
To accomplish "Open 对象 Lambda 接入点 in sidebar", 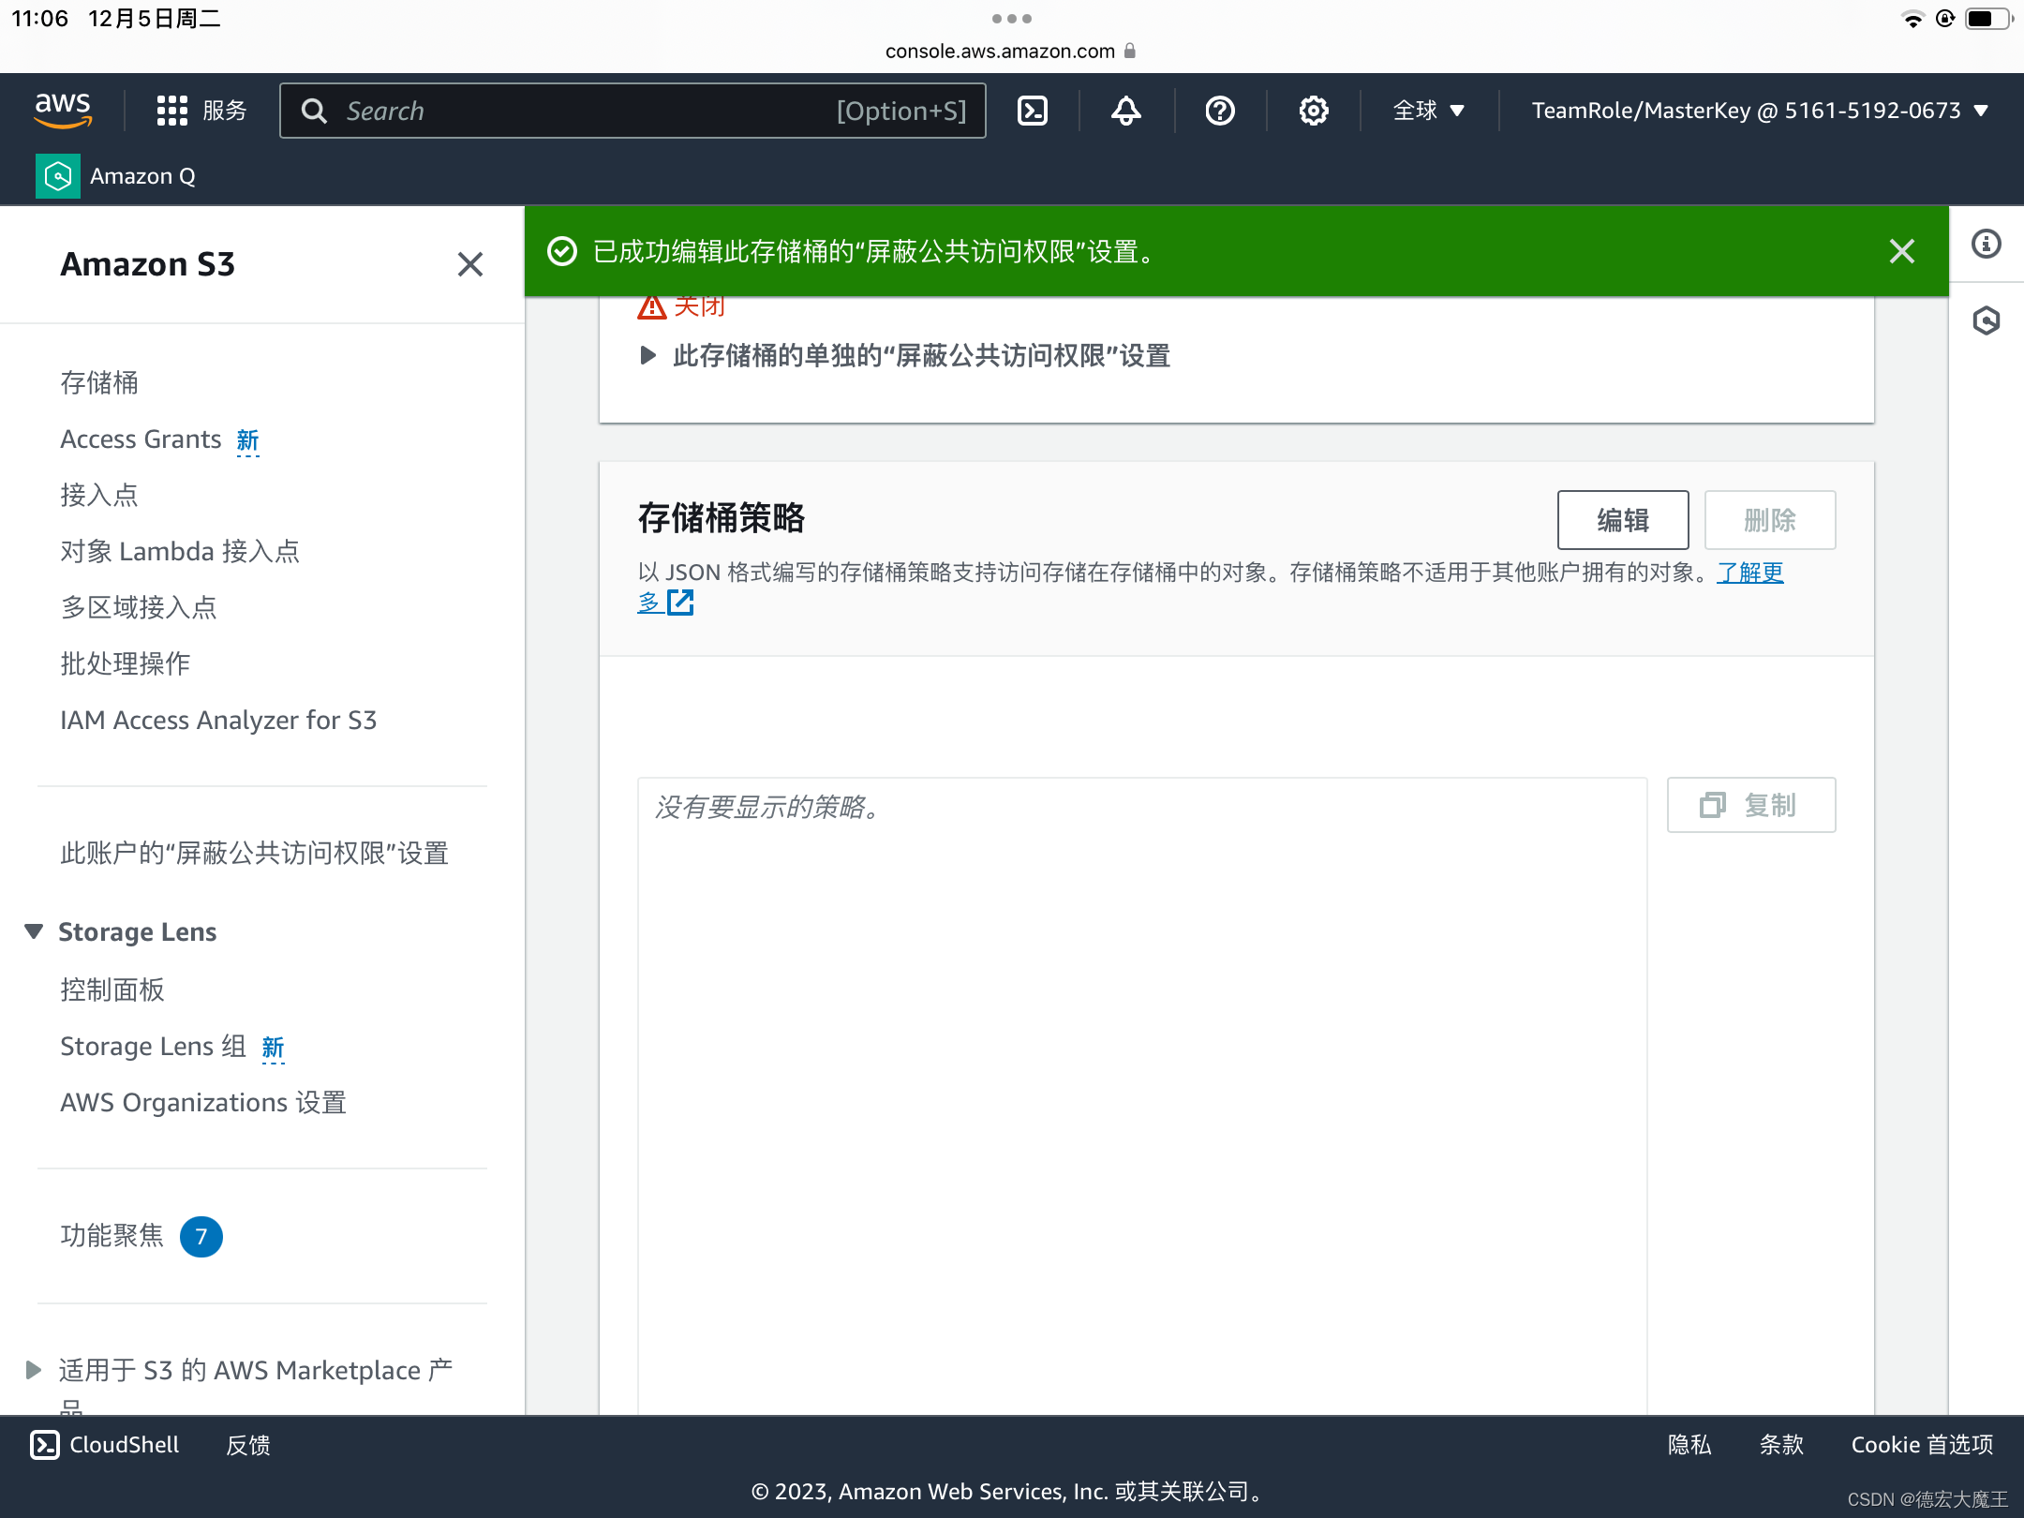I will (x=180, y=551).
